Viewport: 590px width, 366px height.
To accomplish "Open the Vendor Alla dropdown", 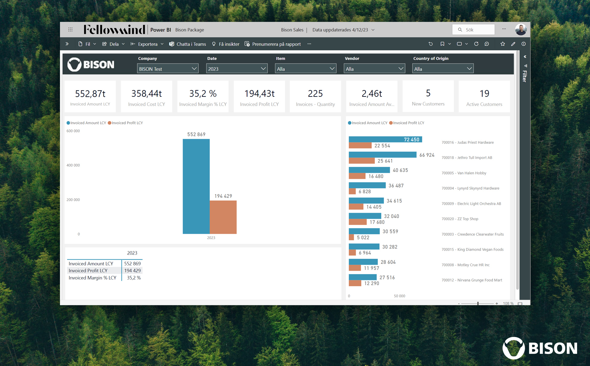I will pyautogui.click(x=374, y=69).
